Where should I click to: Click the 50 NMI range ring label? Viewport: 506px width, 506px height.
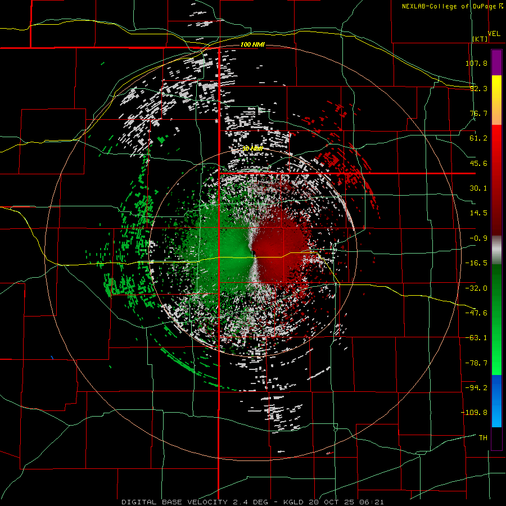coord(252,148)
